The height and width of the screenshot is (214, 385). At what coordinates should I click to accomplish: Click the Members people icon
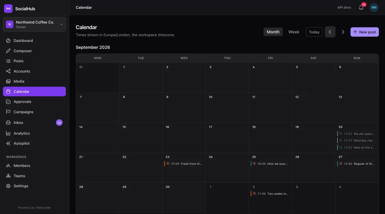(x=8, y=166)
